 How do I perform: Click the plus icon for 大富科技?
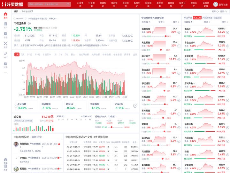pos(179,46)
